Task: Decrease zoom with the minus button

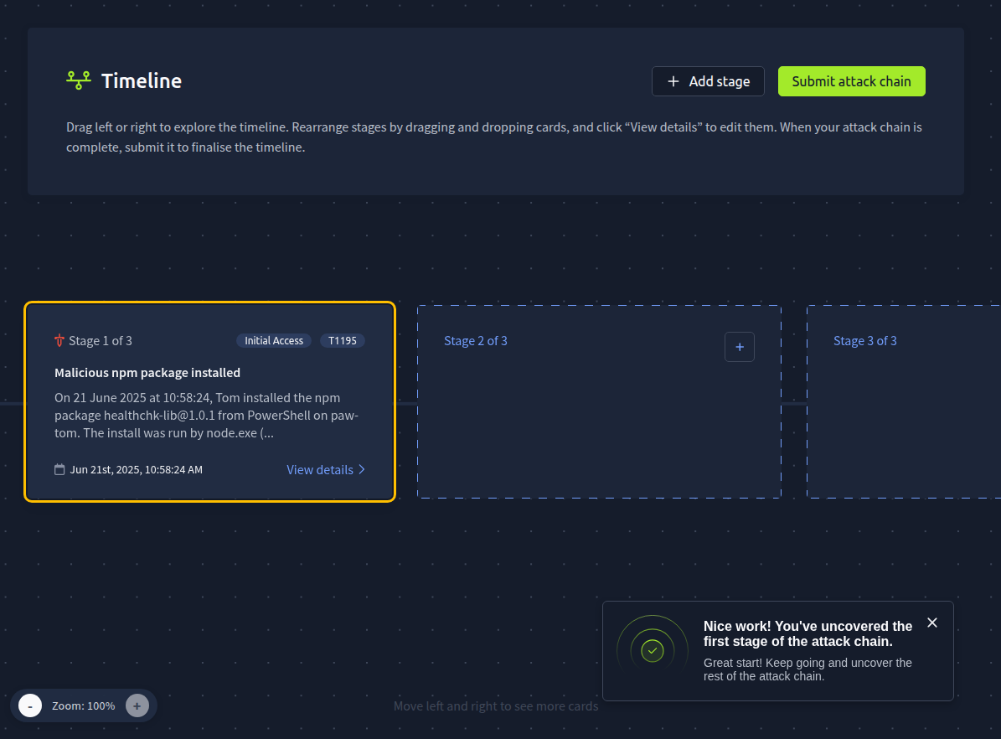Action: pyautogui.click(x=30, y=705)
